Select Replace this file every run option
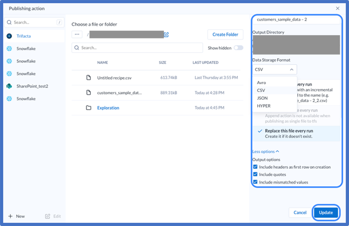The width and height of the screenshot is (349, 226). tap(297, 134)
